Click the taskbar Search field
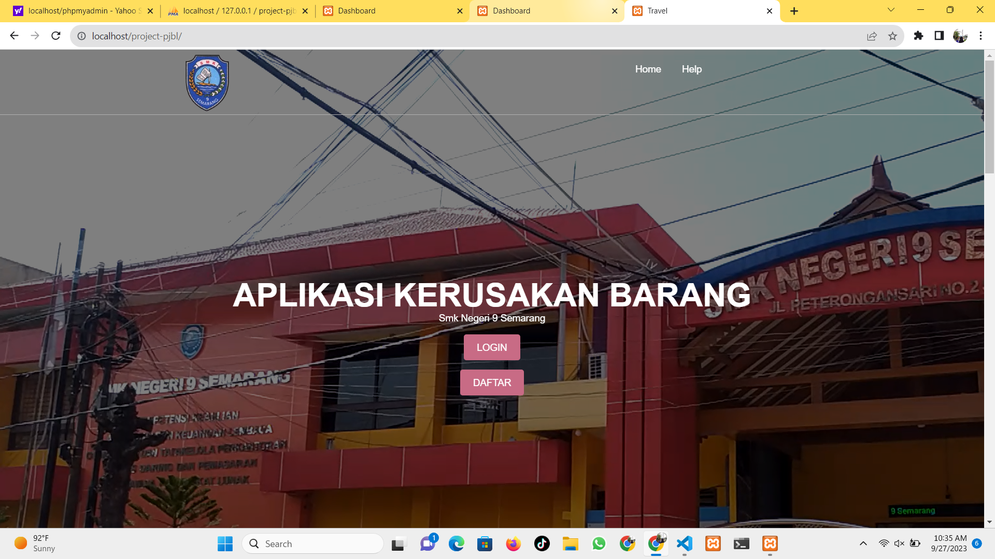 point(312,543)
